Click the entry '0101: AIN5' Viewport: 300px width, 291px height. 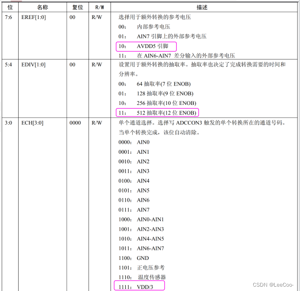pos(134,190)
